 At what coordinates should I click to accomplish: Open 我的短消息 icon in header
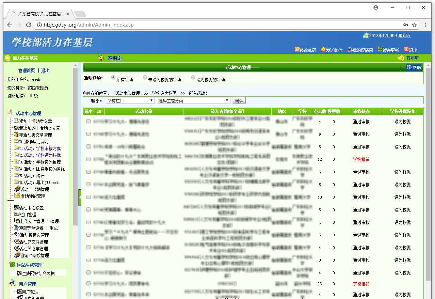[350, 50]
